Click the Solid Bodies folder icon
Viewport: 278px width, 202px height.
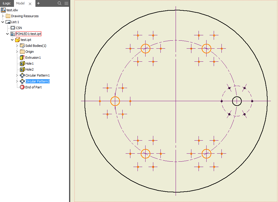pos(22,46)
